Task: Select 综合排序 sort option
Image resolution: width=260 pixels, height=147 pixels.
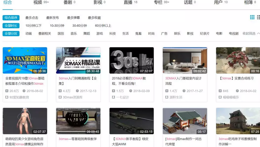Action: coord(11,18)
